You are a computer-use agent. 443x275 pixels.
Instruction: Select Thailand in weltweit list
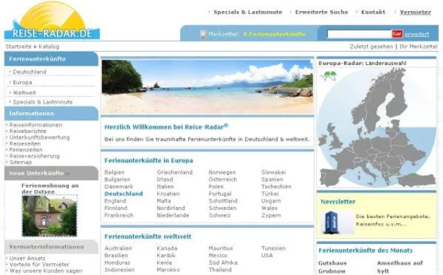[220, 269]
